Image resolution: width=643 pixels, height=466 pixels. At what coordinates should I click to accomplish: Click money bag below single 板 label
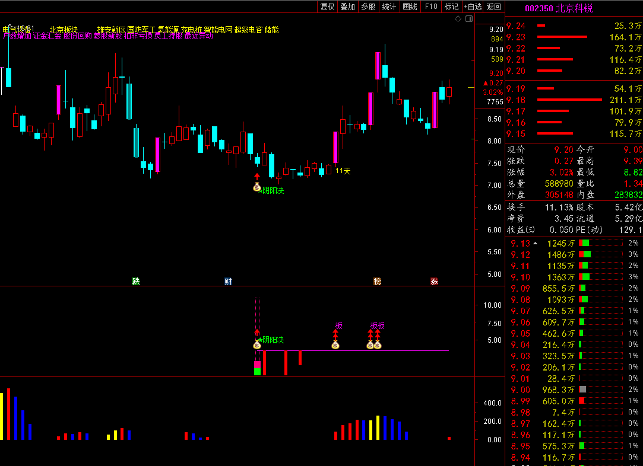[x=335, y=345]
